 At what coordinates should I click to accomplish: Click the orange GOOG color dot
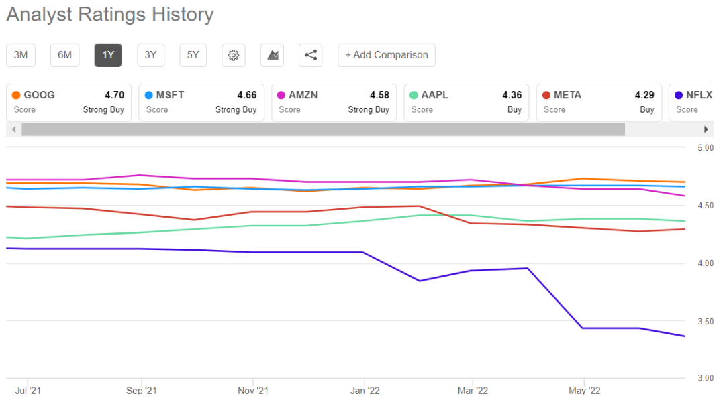coord(16,96)
